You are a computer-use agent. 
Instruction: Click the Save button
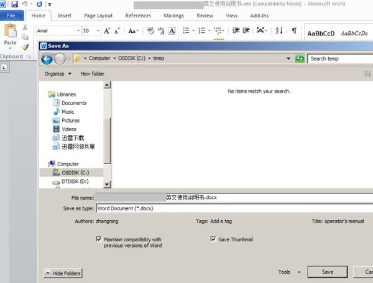pyautogui.click(x=328, y=272)
